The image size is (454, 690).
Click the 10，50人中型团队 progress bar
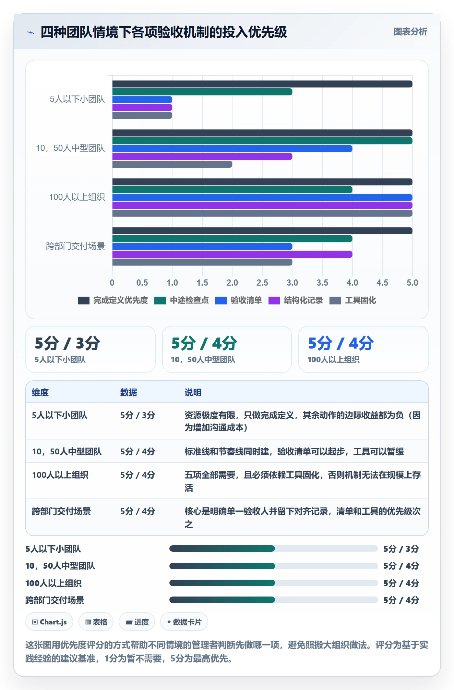tap(273, 566)
